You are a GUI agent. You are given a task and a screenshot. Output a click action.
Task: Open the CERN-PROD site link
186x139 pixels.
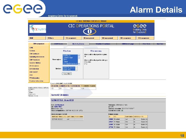(58, 107)
